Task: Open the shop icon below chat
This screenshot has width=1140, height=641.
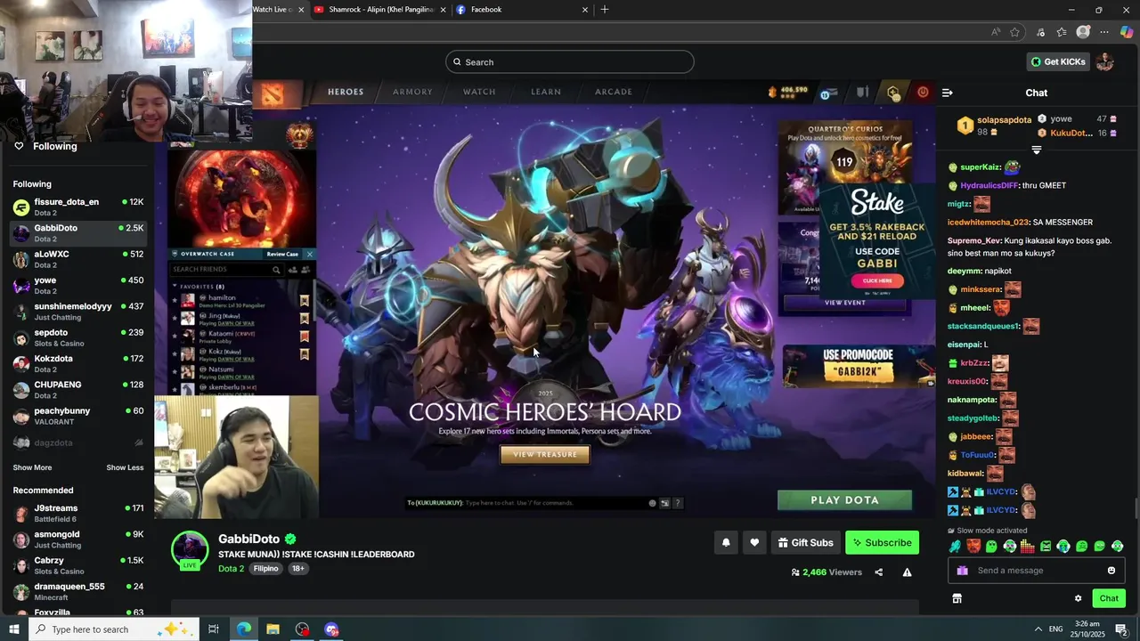Action: coord(957,598)
